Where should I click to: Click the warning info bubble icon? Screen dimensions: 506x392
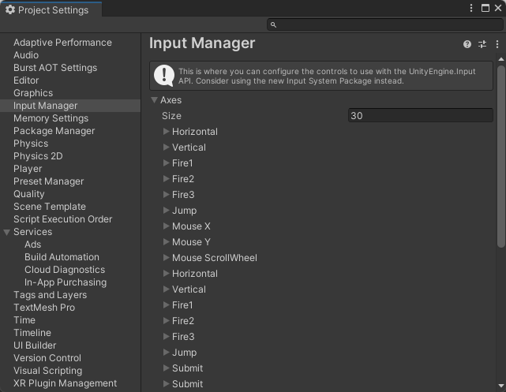(x=164, y=76)
